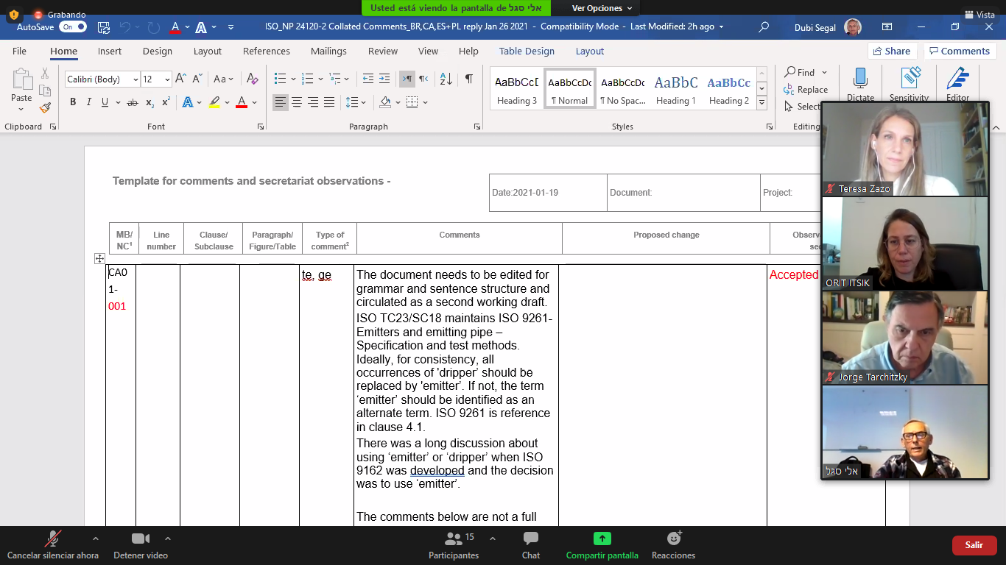Toggle the show paragraph marks icon
This screenshot has width=1006, height=565.
(468, 79)
